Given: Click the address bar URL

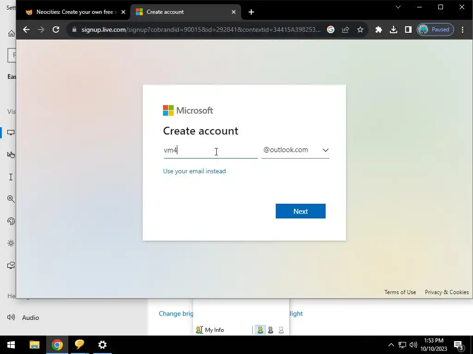Looking at the screenshot, I should 201,29.
